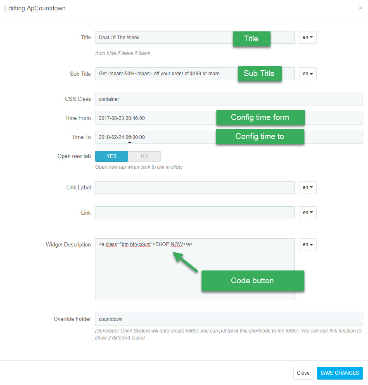The height and width of the screenshot is (385, 368).
Task: Open the Title language dropdown
Action: tap(308, 37)
